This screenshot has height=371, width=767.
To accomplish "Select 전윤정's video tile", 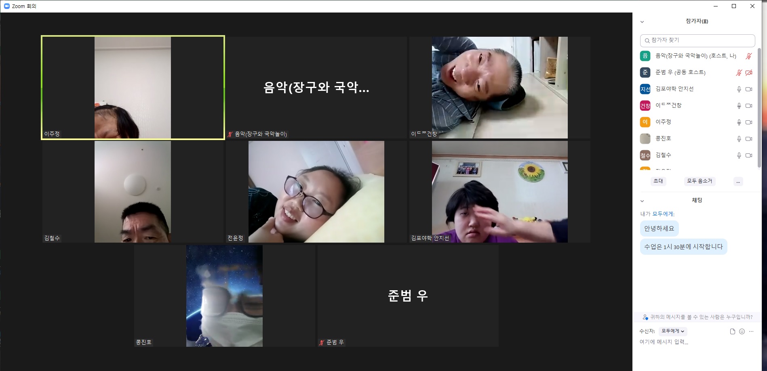I will tap(316, 192).
